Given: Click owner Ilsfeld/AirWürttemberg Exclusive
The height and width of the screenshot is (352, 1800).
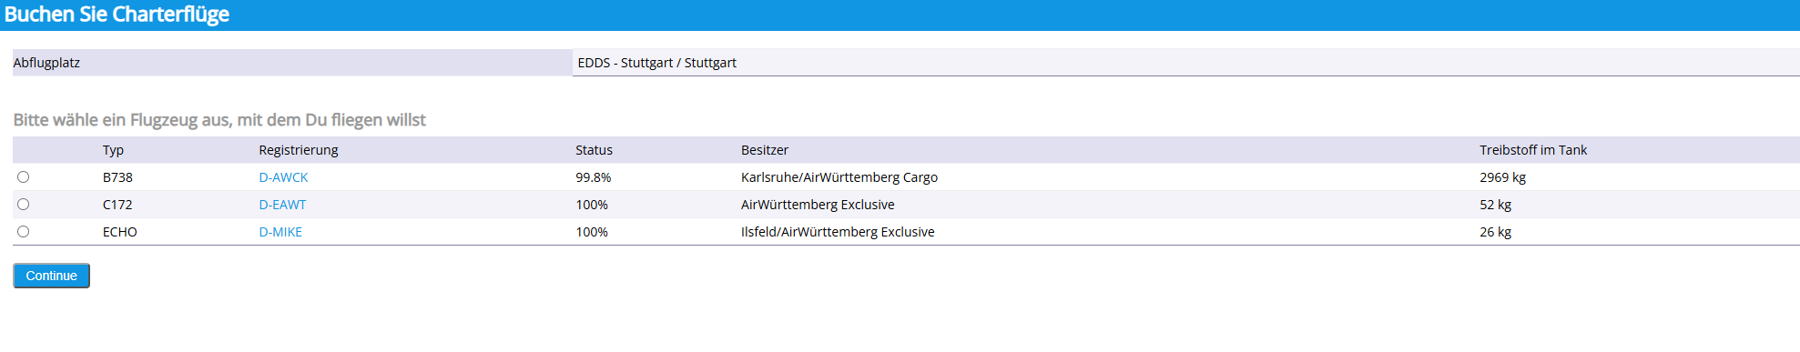Looking at the screenshot, I should 838,232.
